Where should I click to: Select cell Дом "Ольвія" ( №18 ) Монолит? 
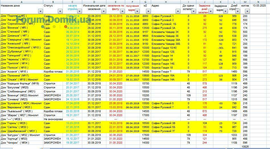pos(22,79)
